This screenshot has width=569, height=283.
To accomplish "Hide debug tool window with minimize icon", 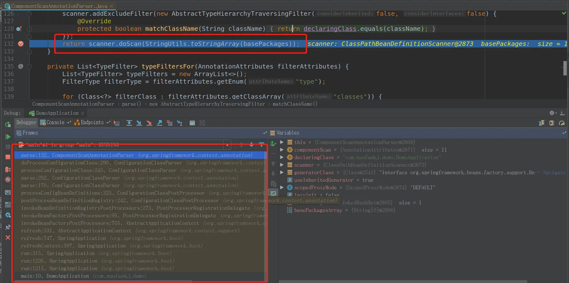I will click(x=562, y=113).
